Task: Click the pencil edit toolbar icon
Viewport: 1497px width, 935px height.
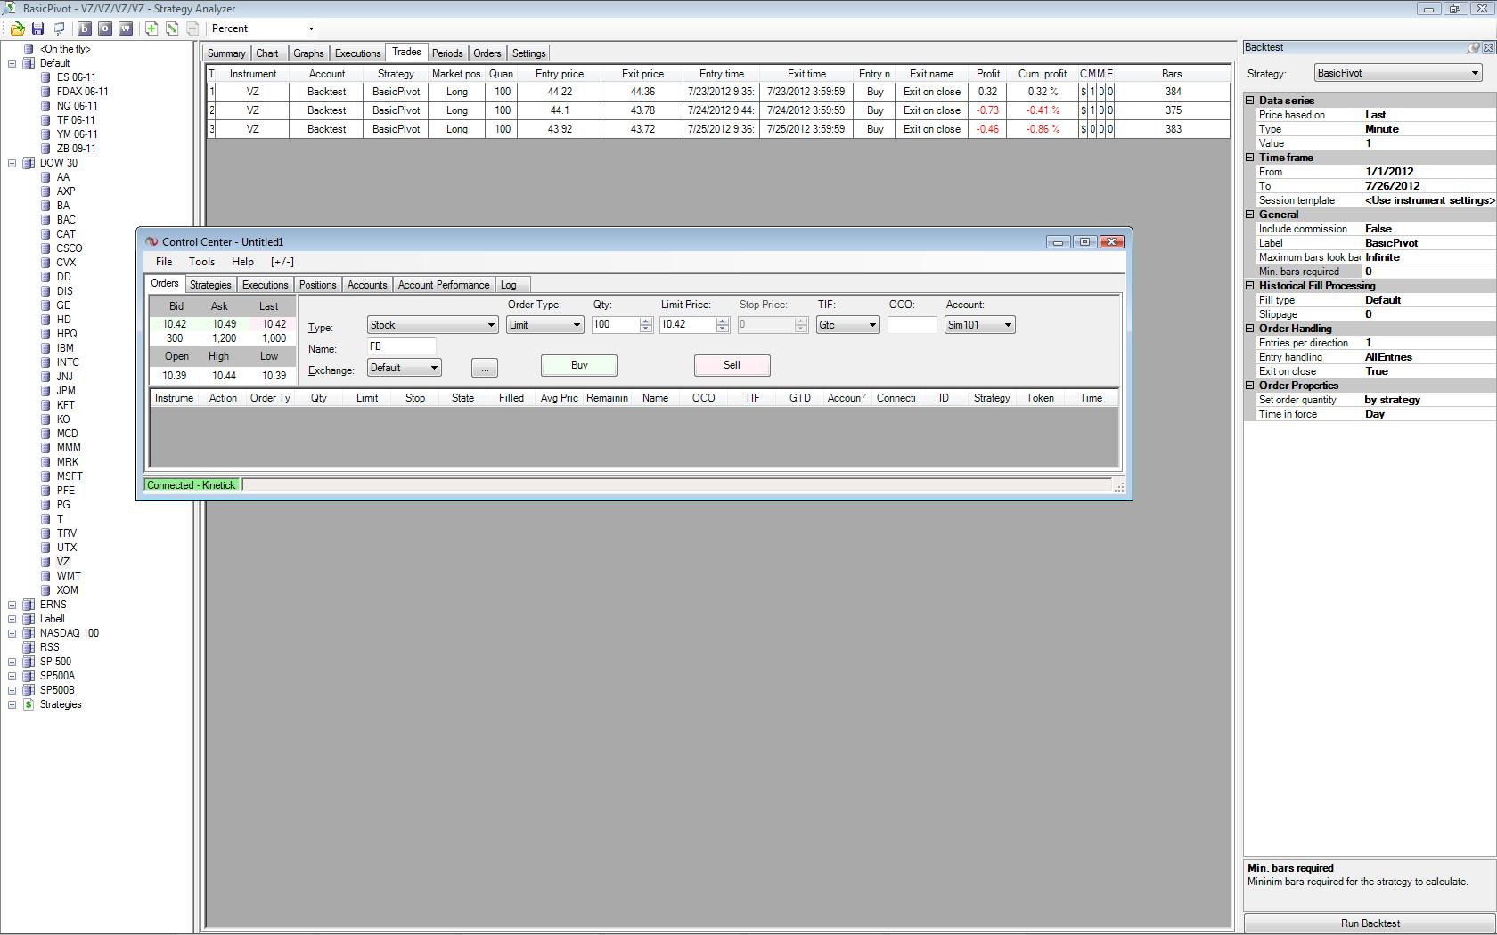Action: [172, 28]
